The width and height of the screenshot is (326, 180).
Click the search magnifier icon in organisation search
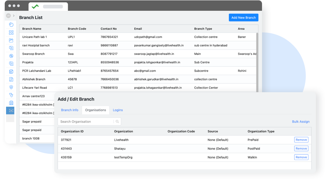[117, 122]
